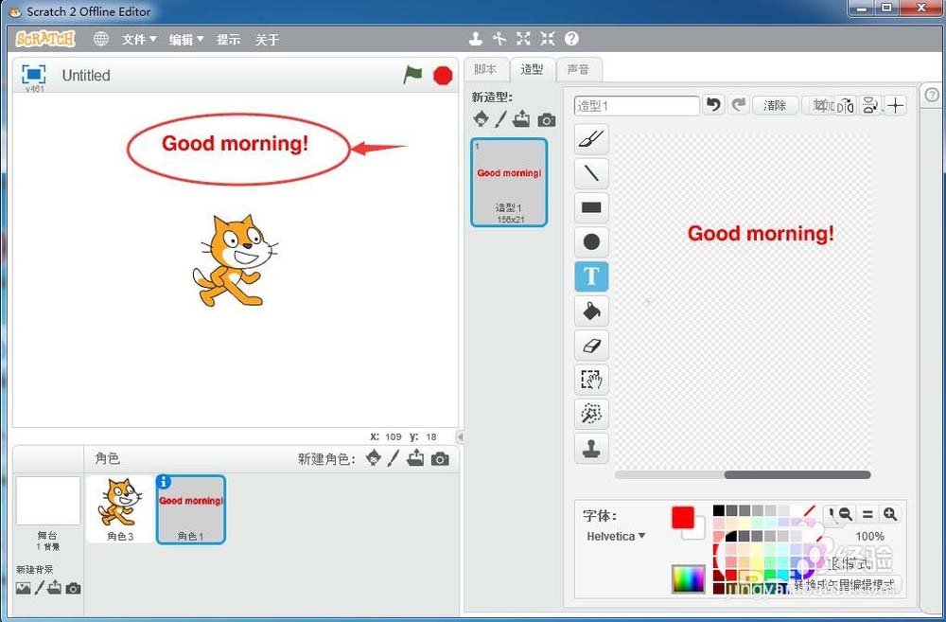This screenshot has width=946, height=622.
Task: Select Grow sprite tool
Action: tap(523, 39)
